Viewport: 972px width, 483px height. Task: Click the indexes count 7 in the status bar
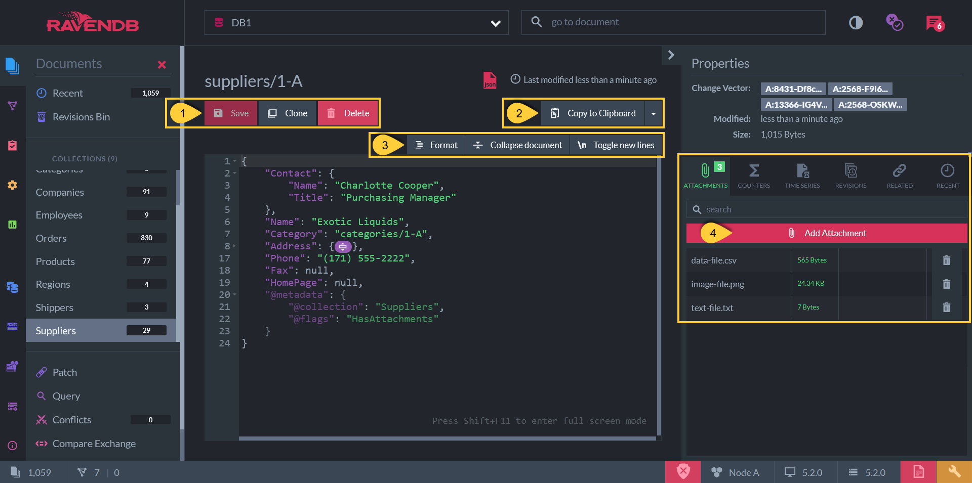coord(89,472)
